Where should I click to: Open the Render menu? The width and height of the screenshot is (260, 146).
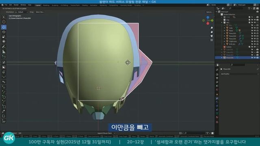coord(16,5)
